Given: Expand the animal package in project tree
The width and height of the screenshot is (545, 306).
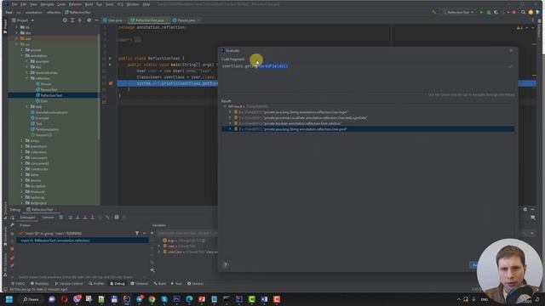Looking at the screenshot, I should (22, 50).
